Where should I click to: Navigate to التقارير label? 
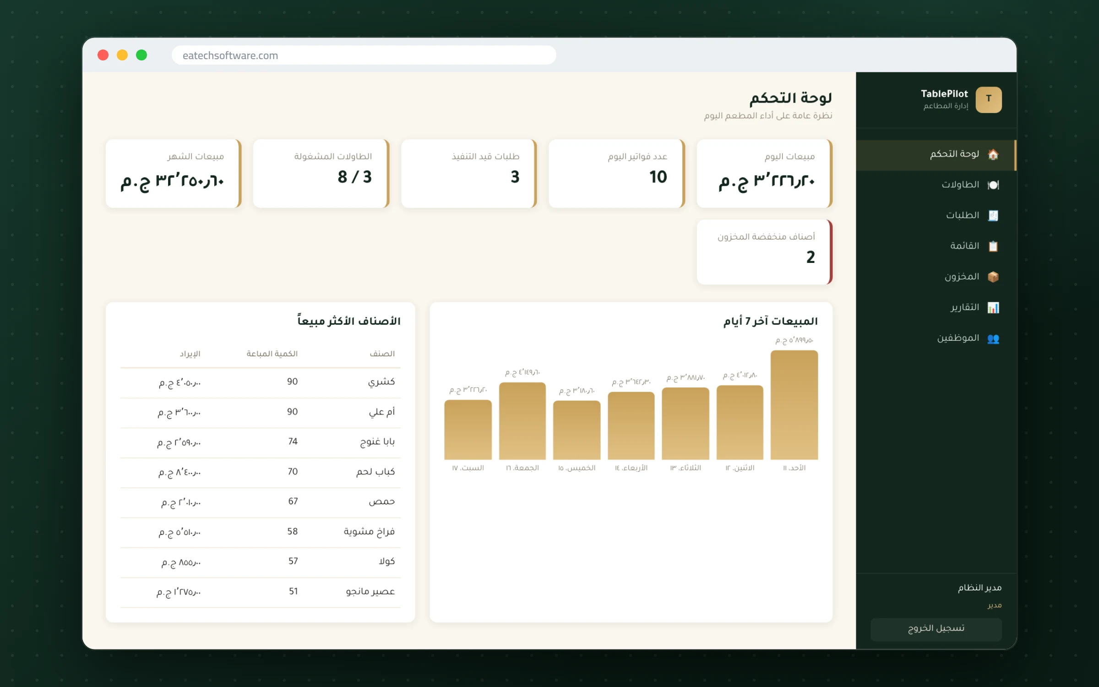(x=964, y=307)
